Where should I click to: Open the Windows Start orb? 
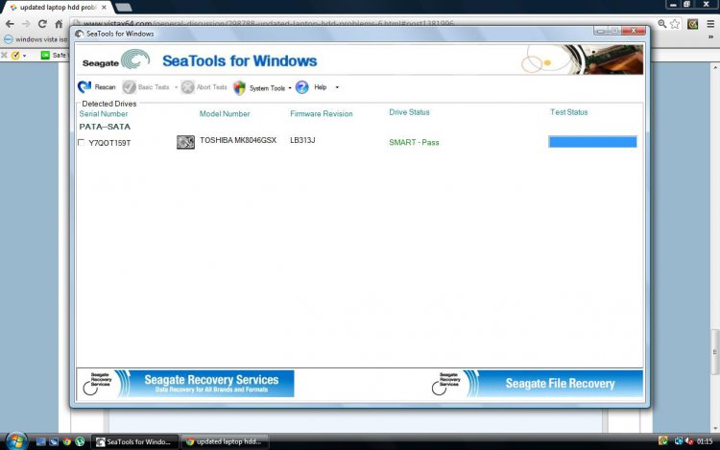point(16,441)
